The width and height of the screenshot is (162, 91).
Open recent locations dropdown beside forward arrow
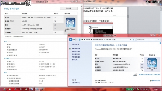[x=77, y=39]
